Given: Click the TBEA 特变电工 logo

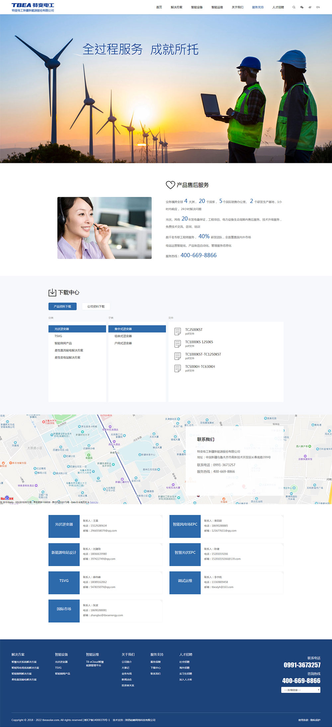Looking at the screenshot, I should tap(33, 7).
